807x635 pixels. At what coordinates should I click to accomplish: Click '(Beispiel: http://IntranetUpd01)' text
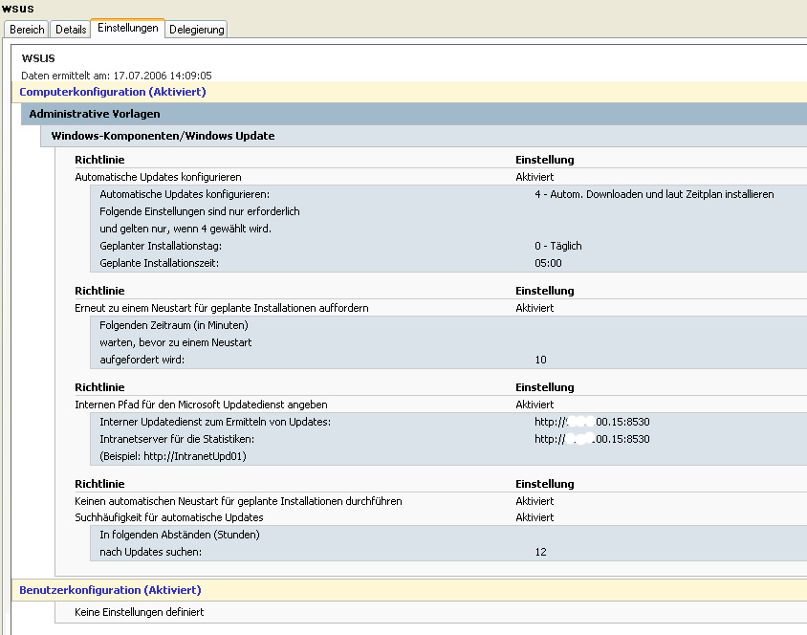173,456
